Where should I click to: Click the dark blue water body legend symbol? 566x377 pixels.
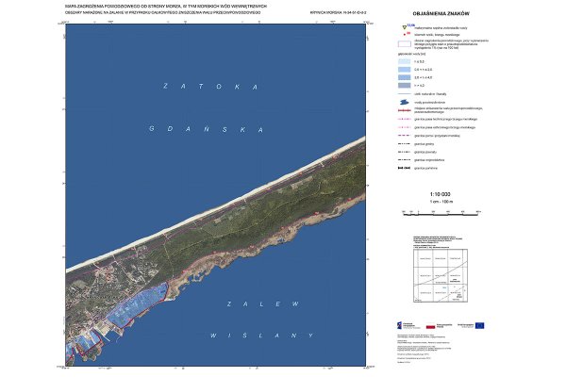[x=405, y=102]
